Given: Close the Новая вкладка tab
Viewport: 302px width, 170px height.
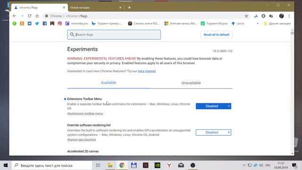Looking at the screenshot, I should click(x=120, y=8).
